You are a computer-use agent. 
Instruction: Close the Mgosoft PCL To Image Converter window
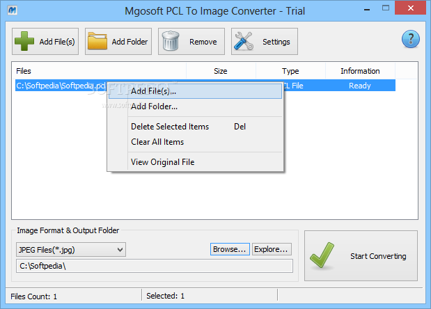(x=410, y=8)
